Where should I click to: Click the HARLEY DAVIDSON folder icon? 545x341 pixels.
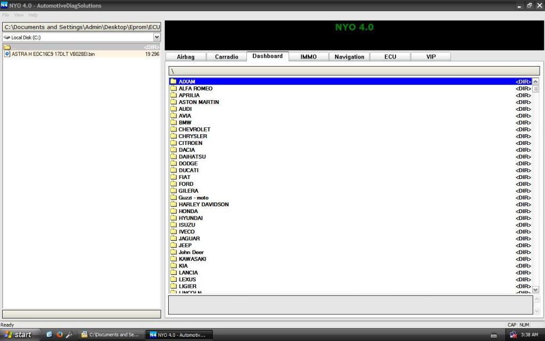pyautogui.click(x=173, y=205)
